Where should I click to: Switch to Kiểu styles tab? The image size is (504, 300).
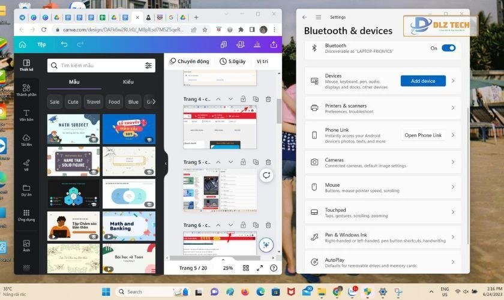click(x=128, y=82)
